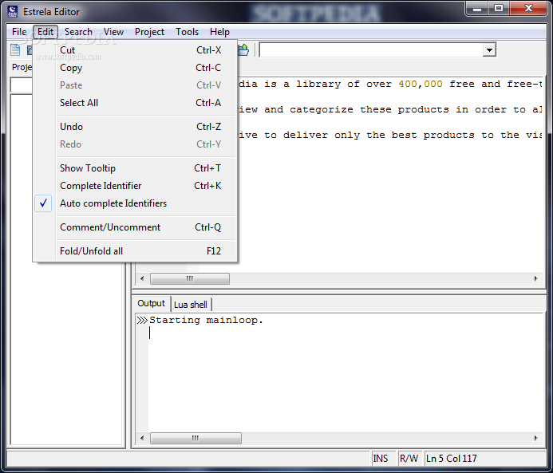This screenshot has width=553, height=473.
Task: Expand the toolbar combo box dropdown arrow
Action: [x=489, y=50]
